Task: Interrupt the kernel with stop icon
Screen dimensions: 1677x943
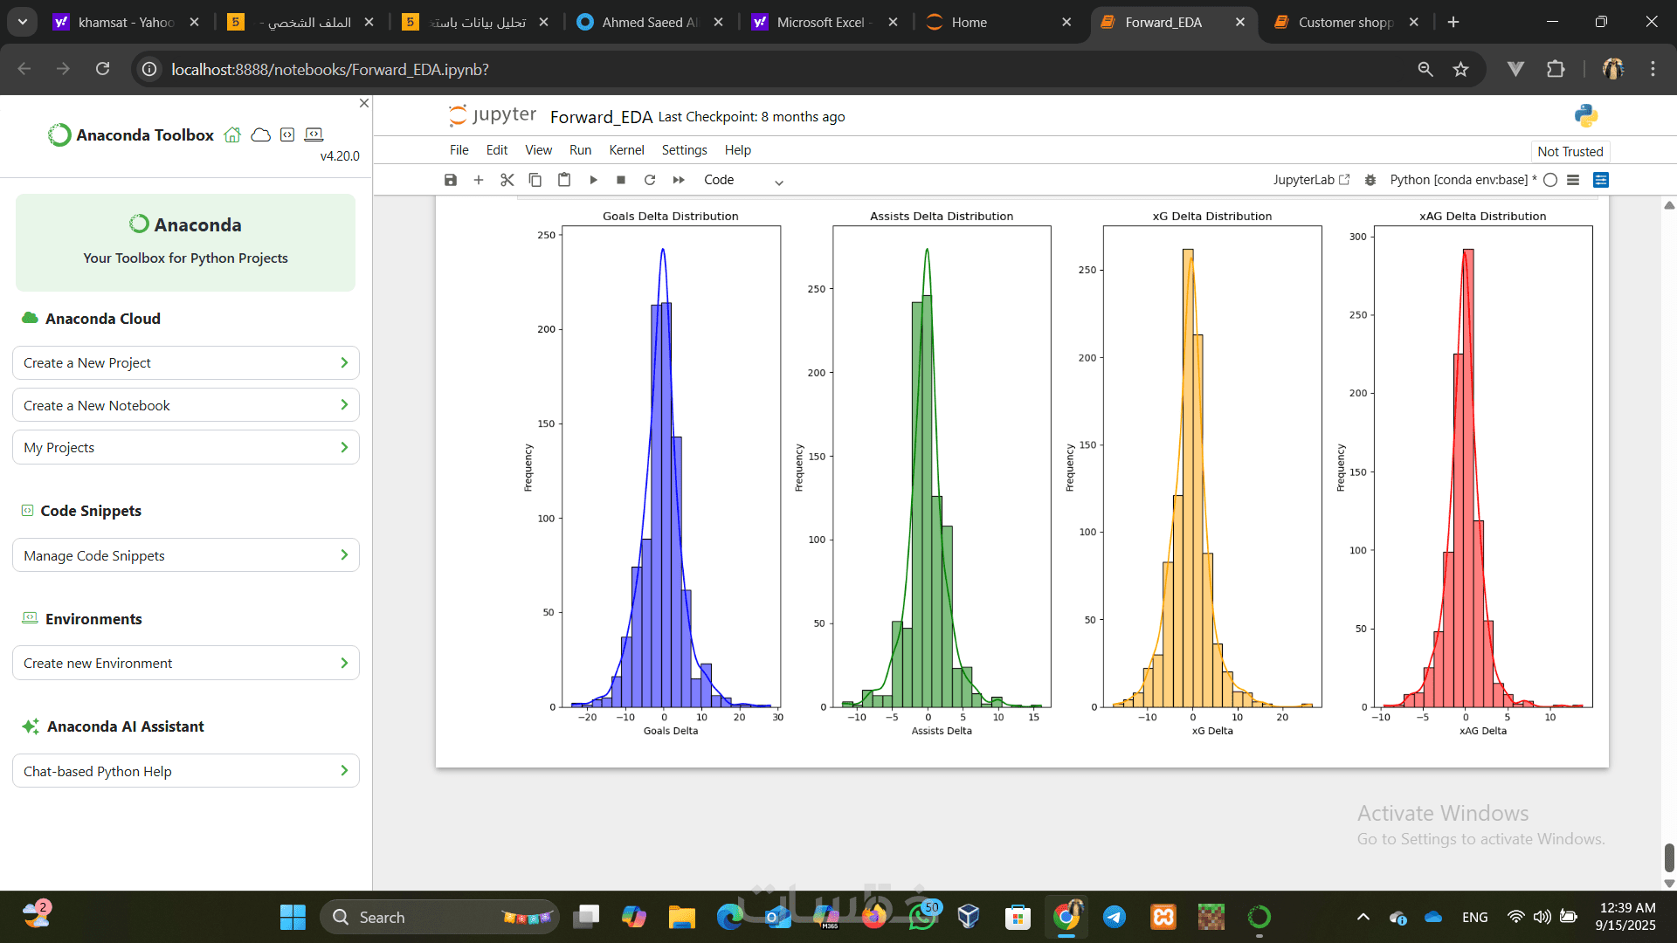Action: pos(621,180)
